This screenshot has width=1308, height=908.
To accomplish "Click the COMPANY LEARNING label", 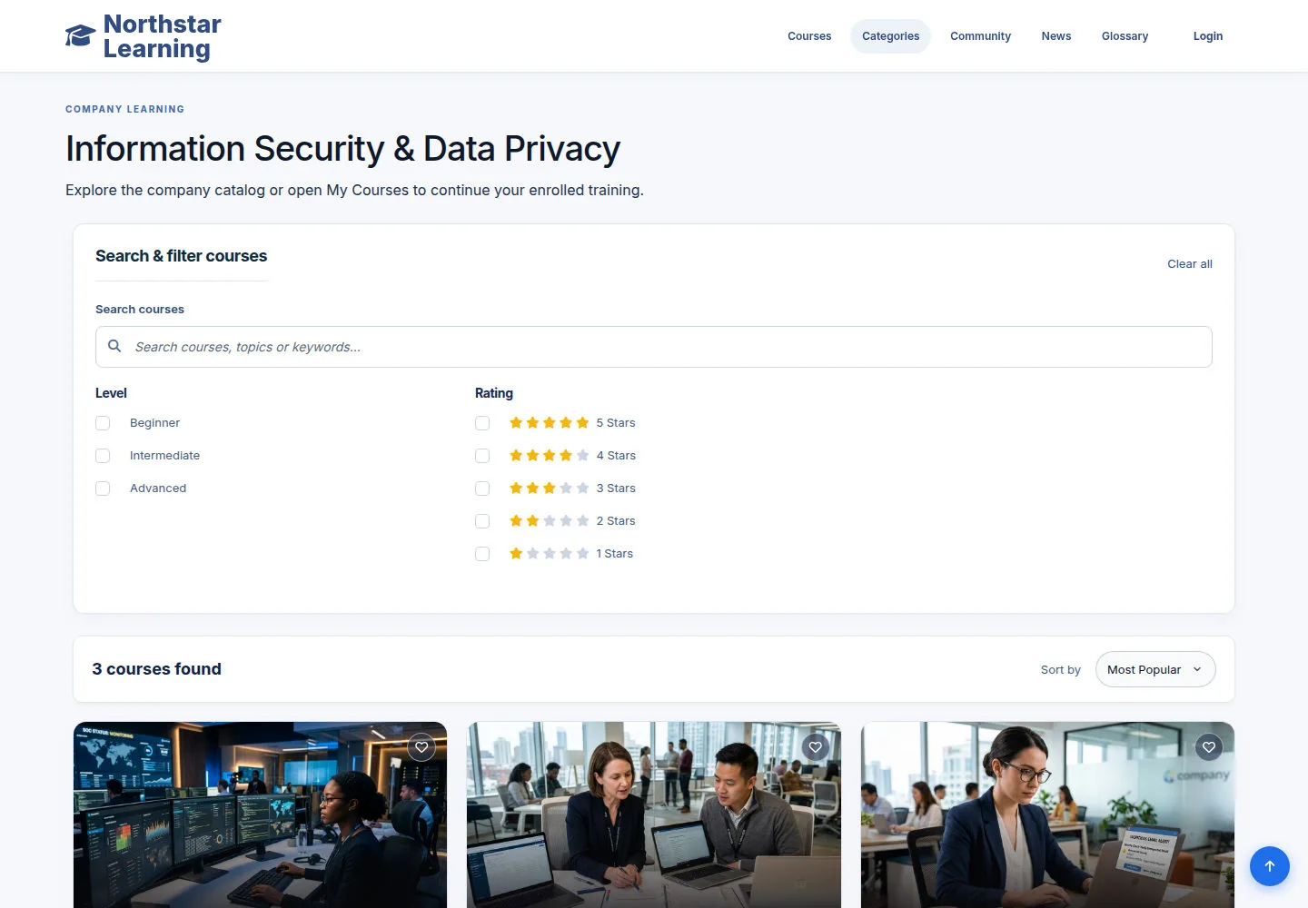I will (124, 109).
